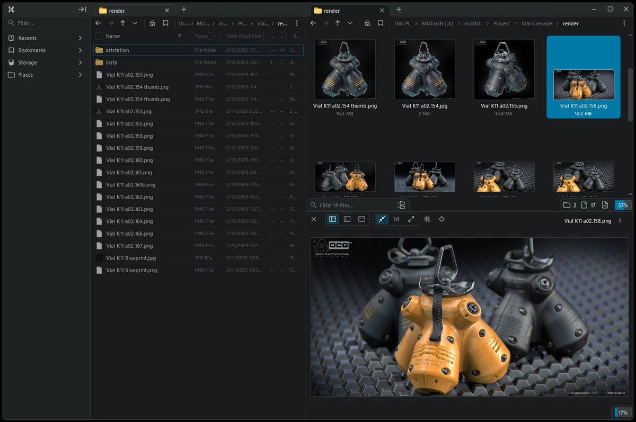636x422 pixels.
Task: Navigate up one folder with the up arrow
Action: 123,23
